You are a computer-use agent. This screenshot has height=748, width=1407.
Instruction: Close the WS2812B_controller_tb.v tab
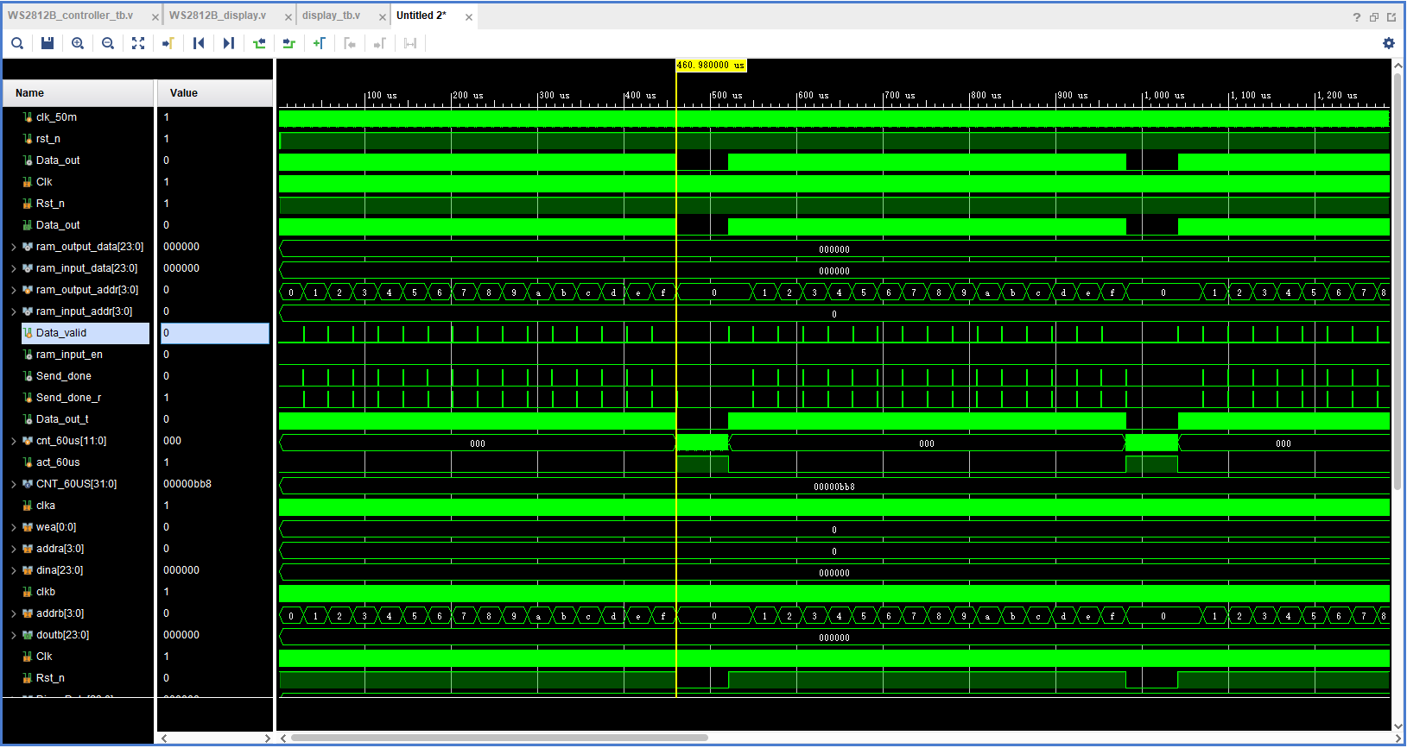click(x=155, y=17)
